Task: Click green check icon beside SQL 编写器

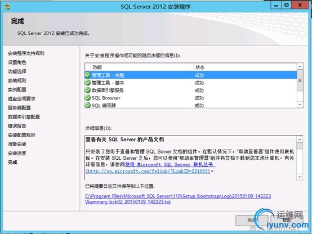Action: [x=87, y=105]
